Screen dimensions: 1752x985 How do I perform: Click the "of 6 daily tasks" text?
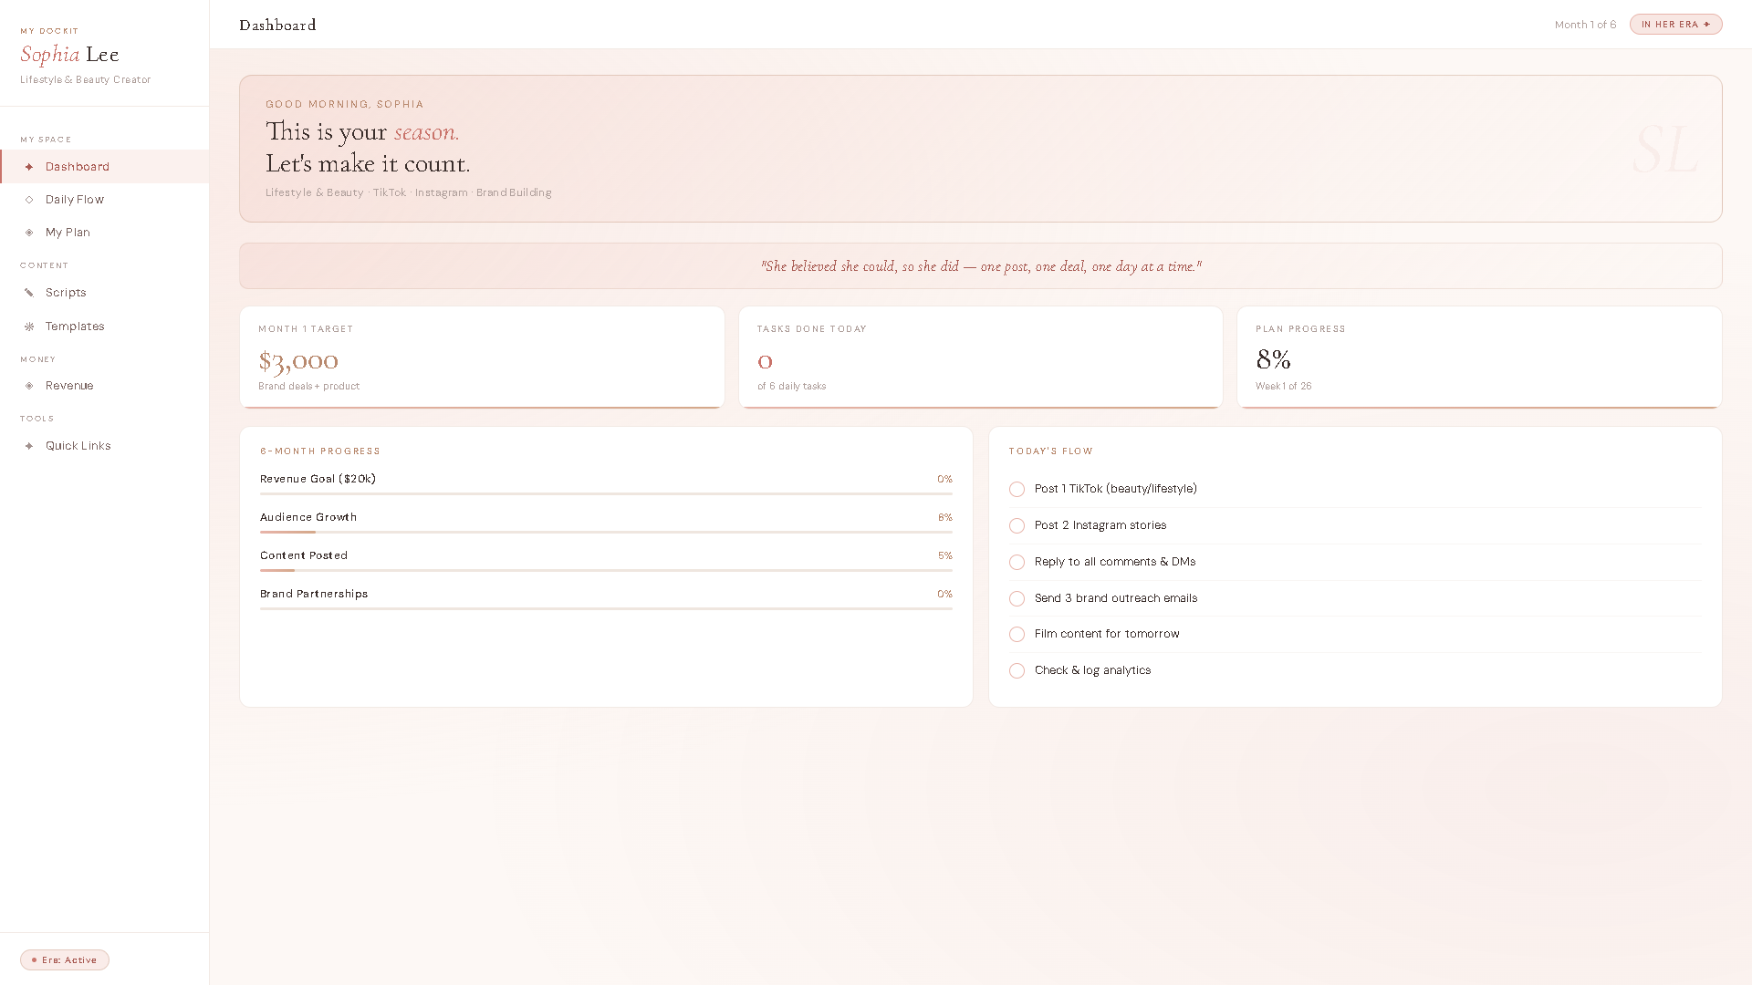pos(791,387)
